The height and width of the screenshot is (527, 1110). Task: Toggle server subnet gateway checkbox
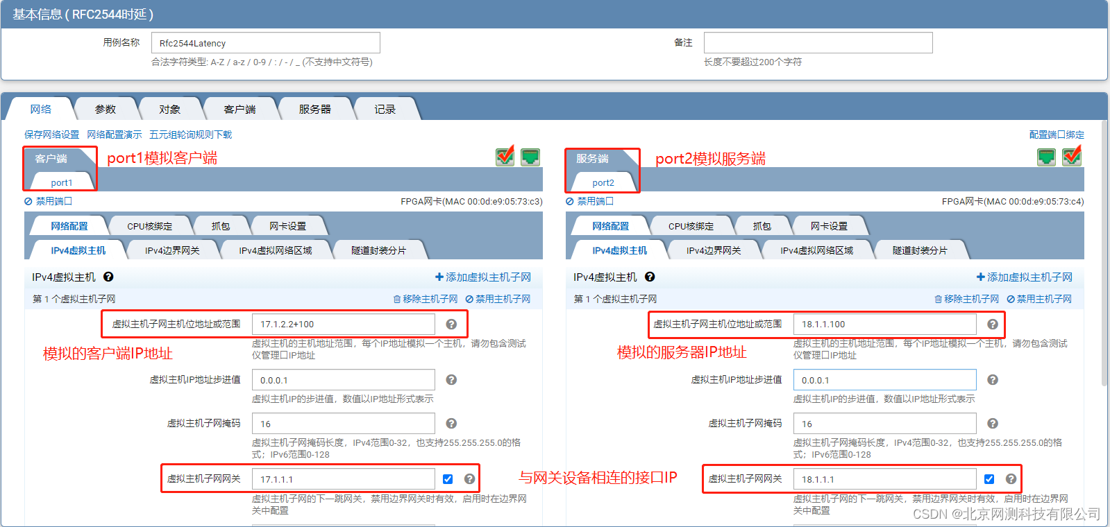[x=989, y=479]
